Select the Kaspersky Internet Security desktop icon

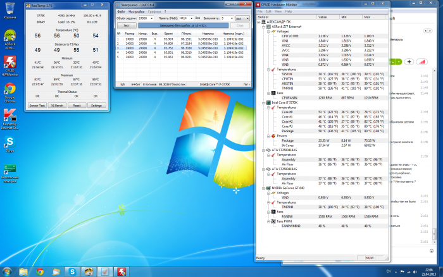click(10, 119)
